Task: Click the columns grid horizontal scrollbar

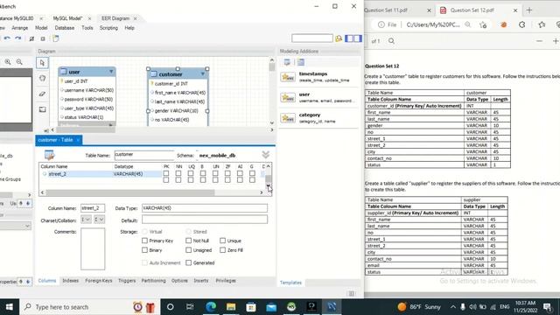Action: [x=130, y=192]
